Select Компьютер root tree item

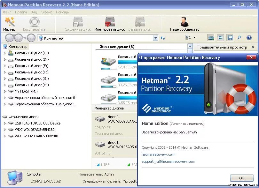tap(18, 47)
